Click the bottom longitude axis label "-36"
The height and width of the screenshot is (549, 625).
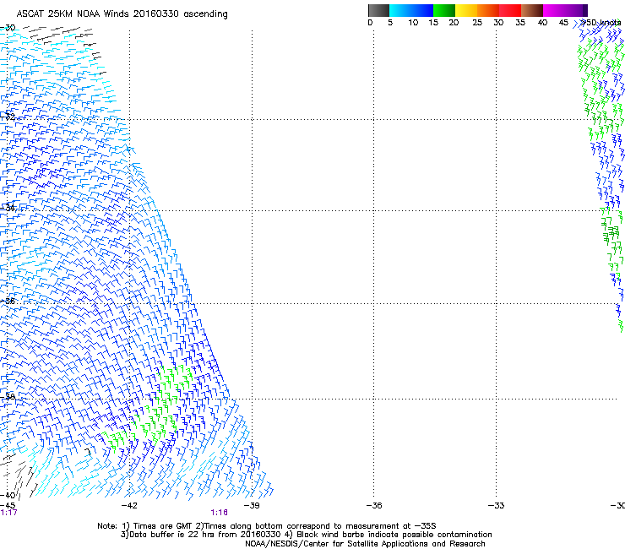(374, 506)
